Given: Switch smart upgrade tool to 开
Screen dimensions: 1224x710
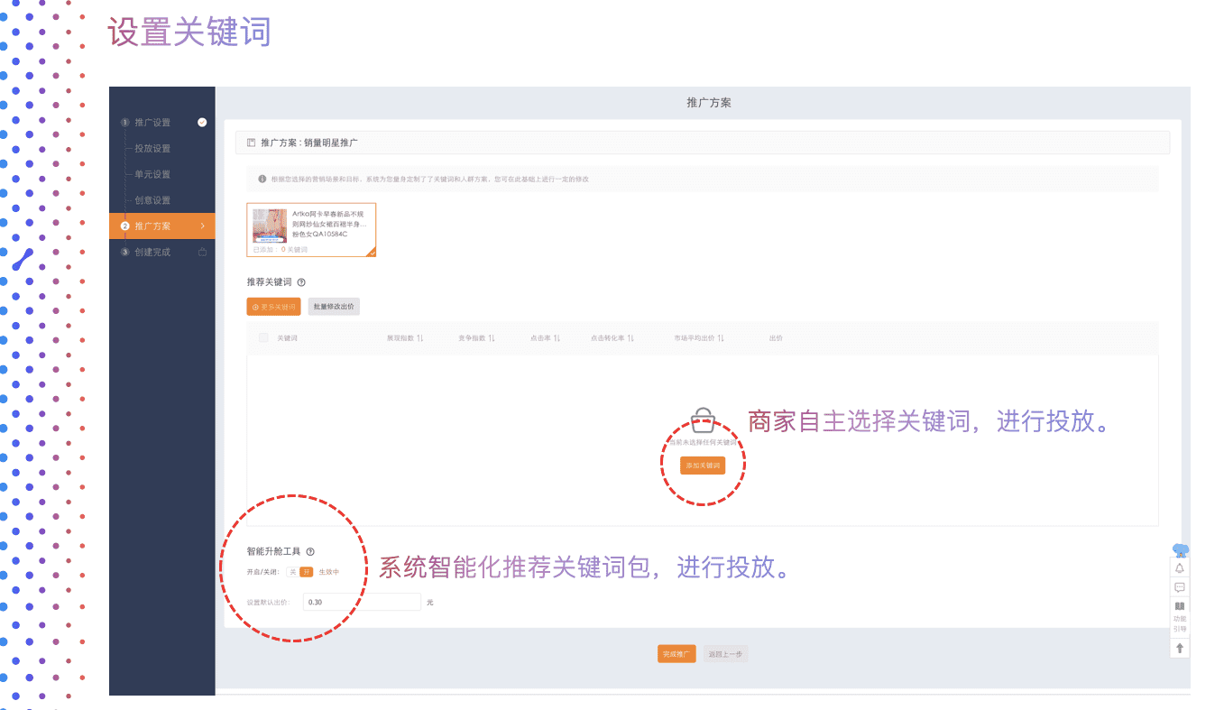Looking at the screenshot, I should point(307,572).
